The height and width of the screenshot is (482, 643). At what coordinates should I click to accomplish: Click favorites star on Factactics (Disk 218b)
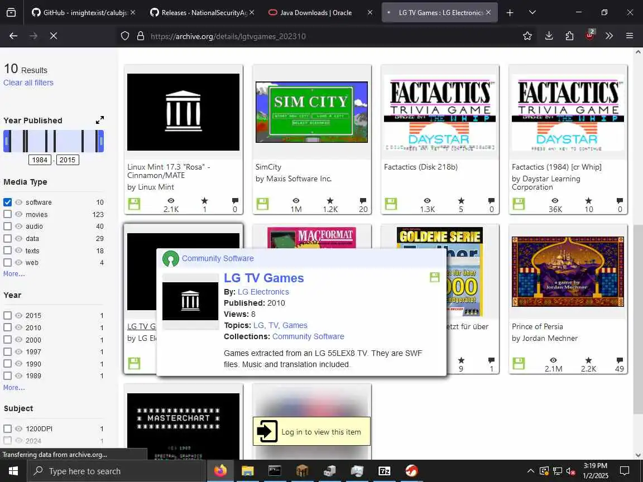point(462,200)
